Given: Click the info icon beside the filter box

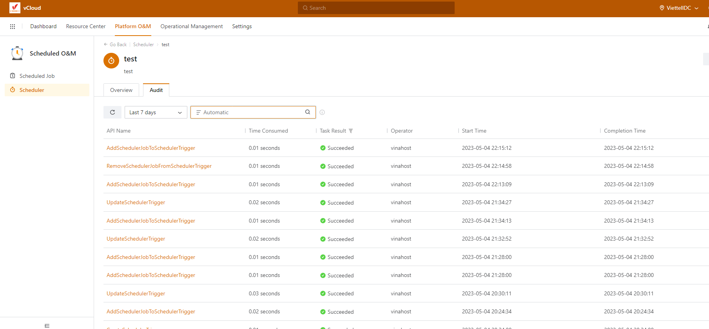Looking at the screenshot, I should 322,112.
